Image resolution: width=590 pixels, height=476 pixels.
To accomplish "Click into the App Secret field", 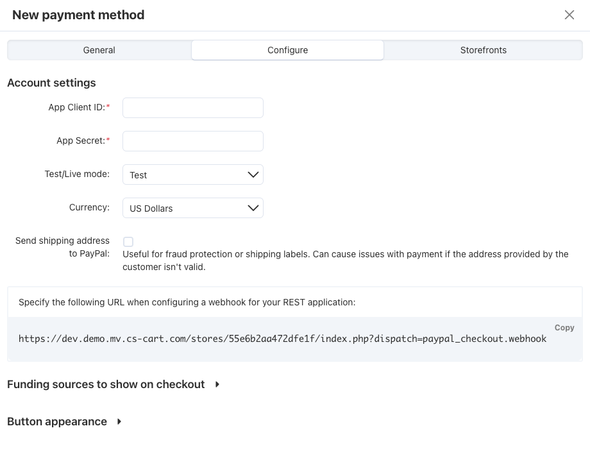I will tap(192, 141).
